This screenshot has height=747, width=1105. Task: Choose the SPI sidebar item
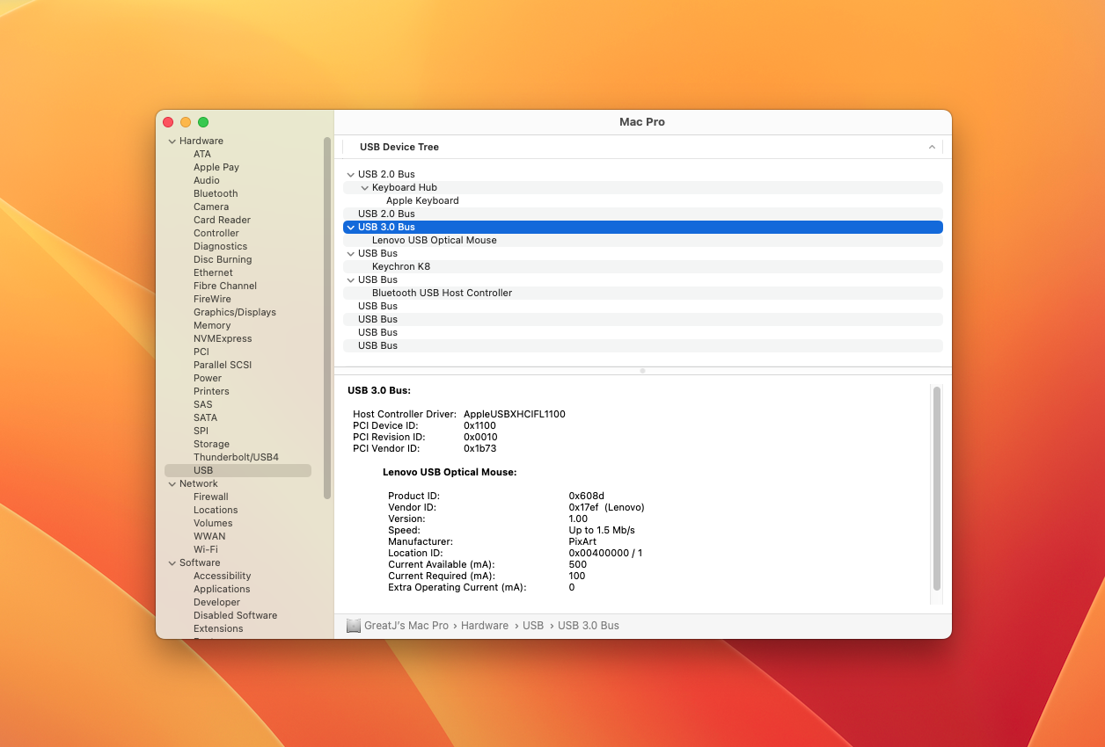coord(201,431)
